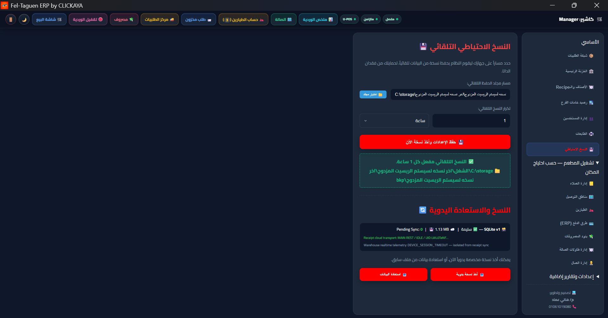Click save settings and backup now button

pos(435,142)
